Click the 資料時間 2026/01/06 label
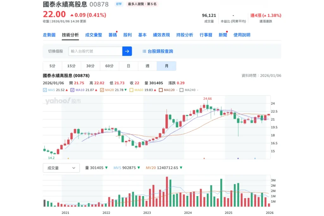The image size is (324, 216). coord(261,76)
